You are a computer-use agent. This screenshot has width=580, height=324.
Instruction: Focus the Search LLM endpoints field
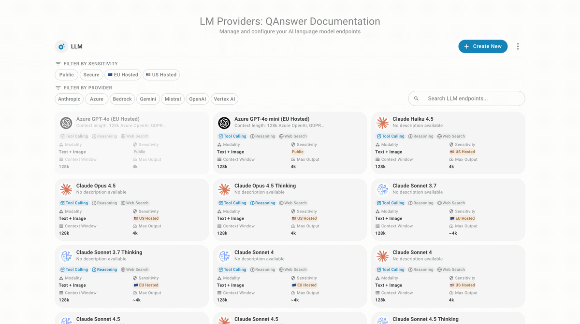click(x=467, y=99)
